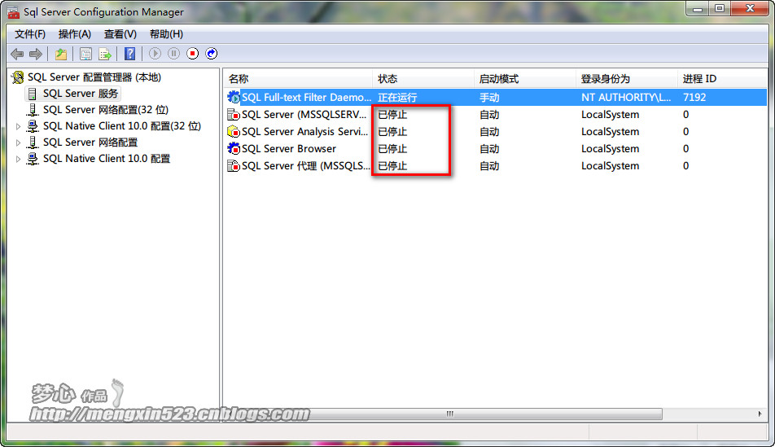The image size is (775, 447).
Task: Click the 手动 start mode cell
Action: tap(489, 98)
